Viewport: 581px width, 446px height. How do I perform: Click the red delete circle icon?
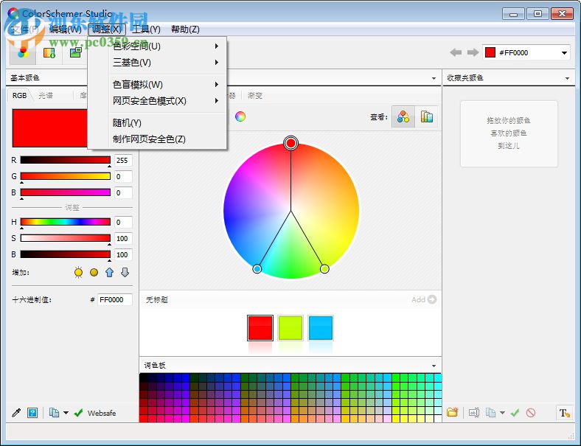coord(531,412)
